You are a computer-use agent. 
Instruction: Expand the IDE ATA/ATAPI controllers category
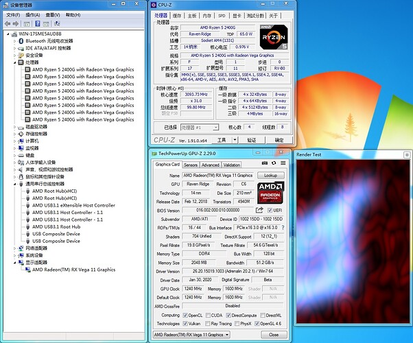click(x=15, y=48)
